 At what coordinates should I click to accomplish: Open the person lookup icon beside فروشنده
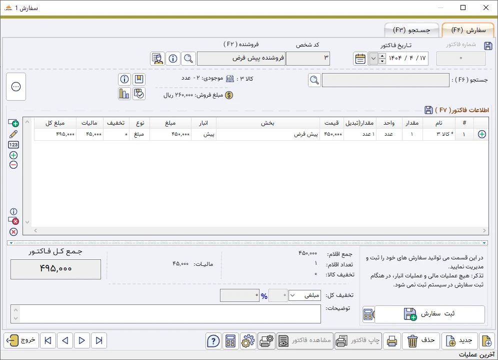[157, 59]
